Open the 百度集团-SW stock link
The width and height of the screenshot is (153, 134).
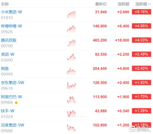pyautogui.click(x=13, y=125)
